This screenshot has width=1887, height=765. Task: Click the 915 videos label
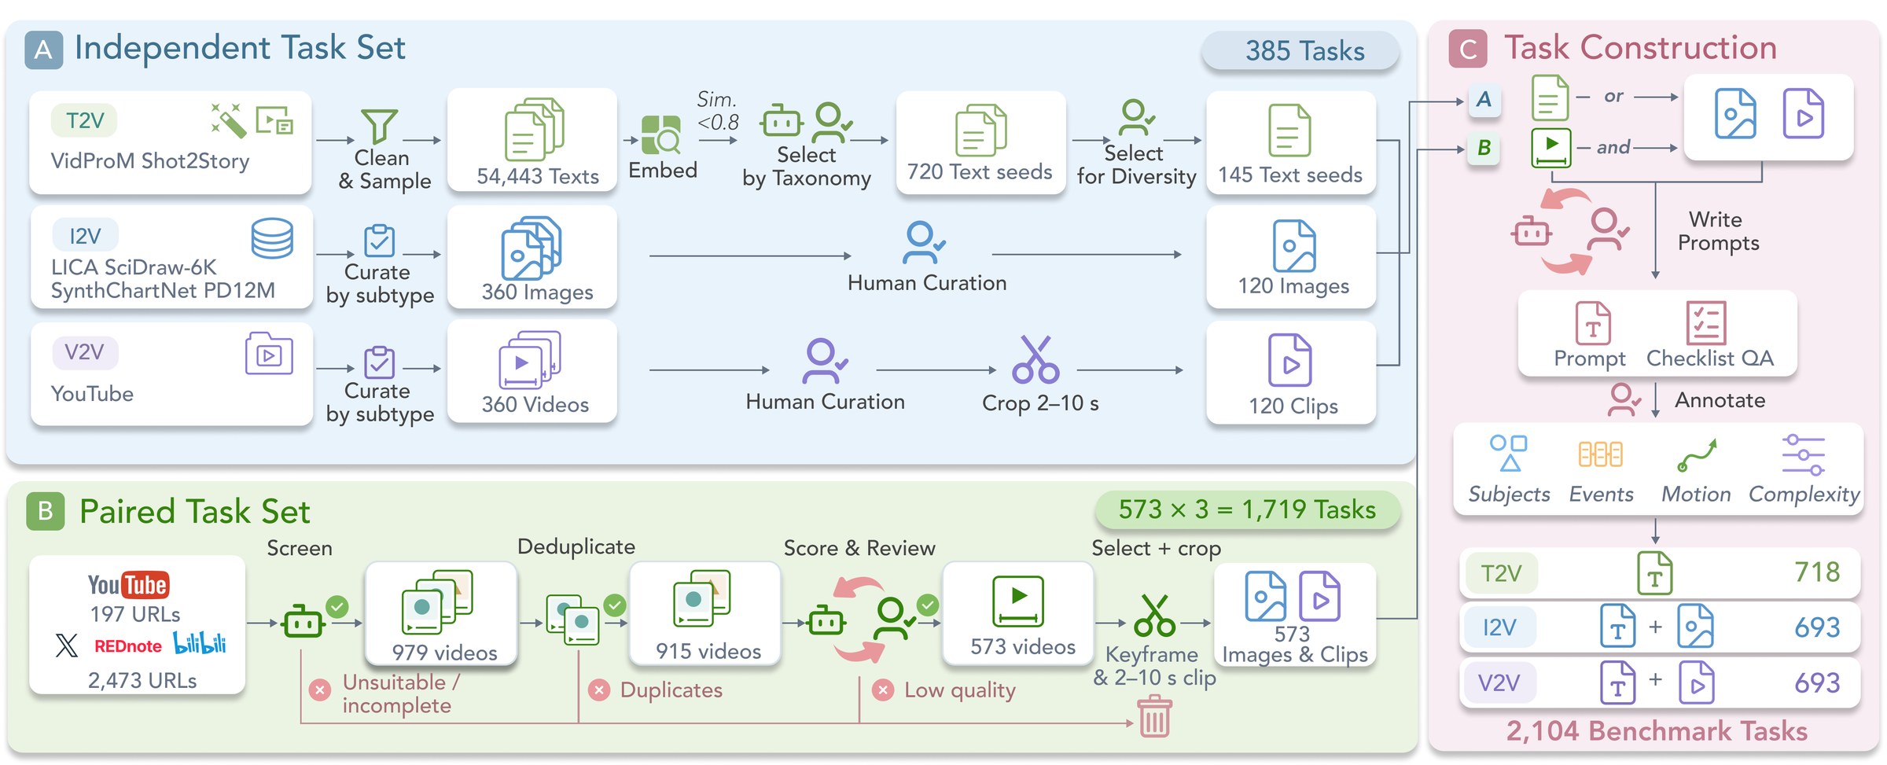click(x=708, y=651)
